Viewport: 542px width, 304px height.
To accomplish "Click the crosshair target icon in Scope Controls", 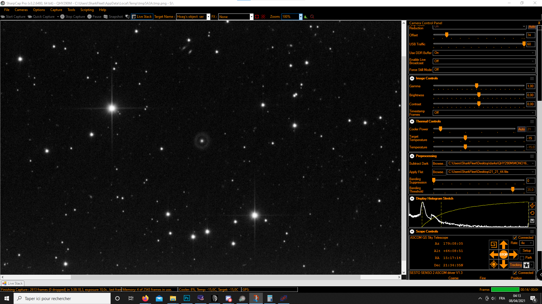I will tap(494, 264).
